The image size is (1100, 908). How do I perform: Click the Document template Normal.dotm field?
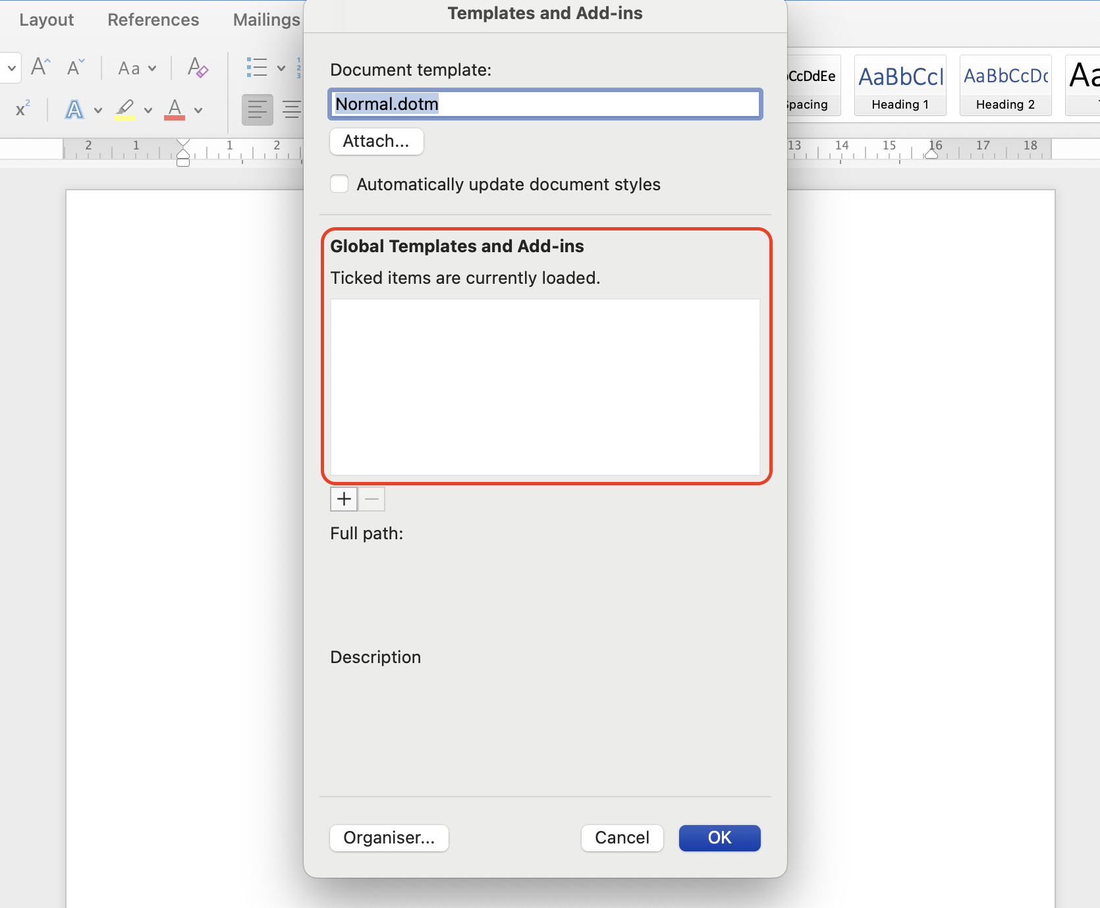(x=545, y=104)
